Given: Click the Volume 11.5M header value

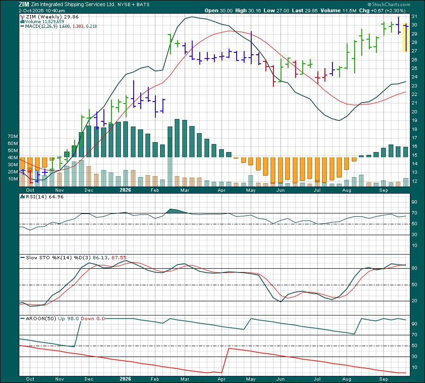Looking at the screenshot, I should coord(338,10).
